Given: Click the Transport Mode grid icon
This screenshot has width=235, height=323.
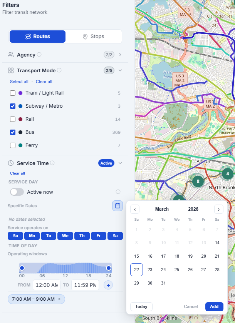Looking at the screenshot, I should click(x=11, y=70).
